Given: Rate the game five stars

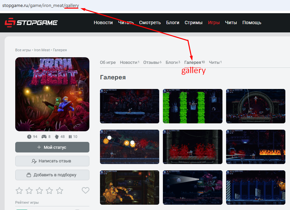Looking at the screenshot, I should click(60, 190).
